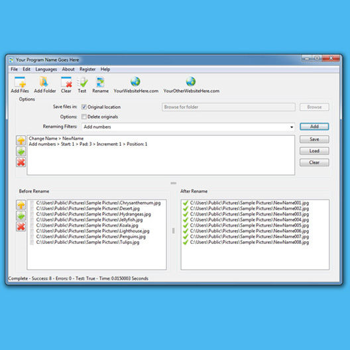Click the Add button beside Renaming Filters
Viewport: 350px width, 350px height.
pos(314,127)
